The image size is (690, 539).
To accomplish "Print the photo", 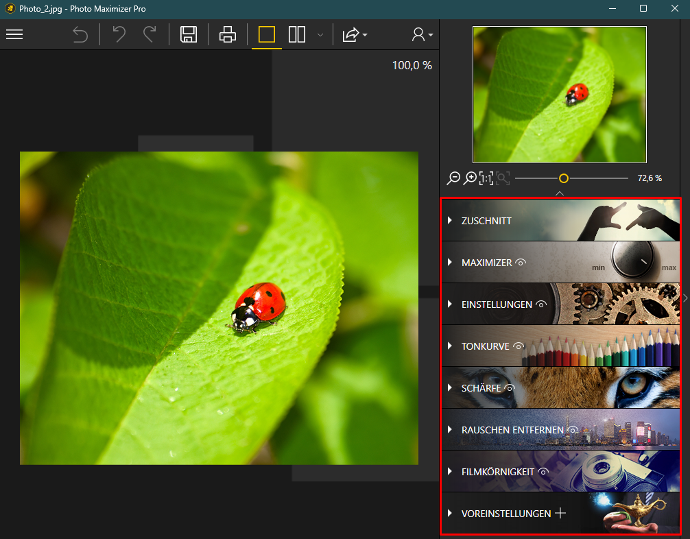I will [x=228, y=34].
